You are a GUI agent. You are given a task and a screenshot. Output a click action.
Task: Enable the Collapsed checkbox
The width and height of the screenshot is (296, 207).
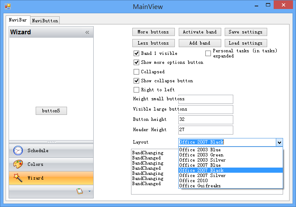[x=136, y=72]
